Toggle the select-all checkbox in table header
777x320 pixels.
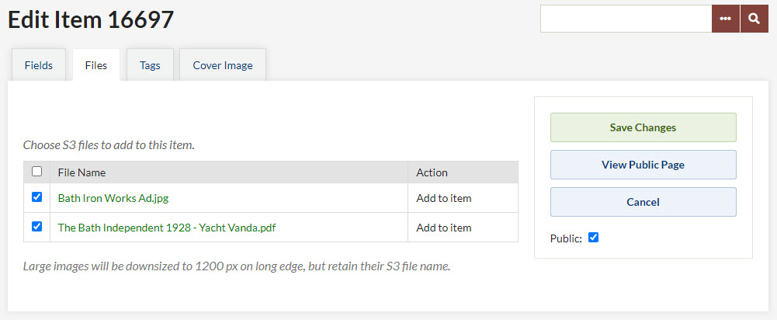(x=36, y=172)
